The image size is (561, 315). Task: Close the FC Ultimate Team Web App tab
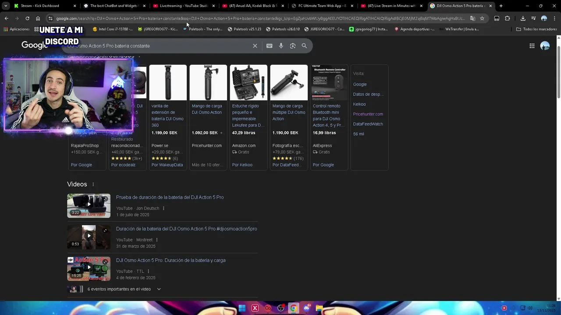pyautogui.click(x=352, y=6)
